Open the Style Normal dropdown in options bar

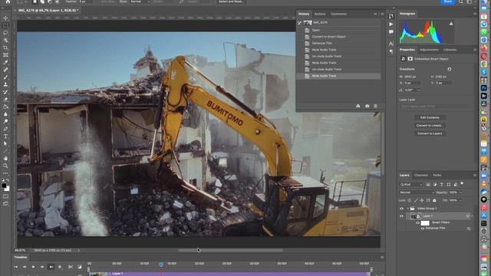140,2
